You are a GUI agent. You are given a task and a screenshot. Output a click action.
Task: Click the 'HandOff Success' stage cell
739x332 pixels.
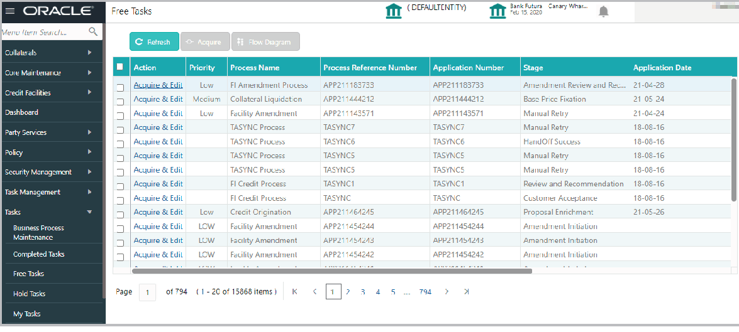click(552, 142)
